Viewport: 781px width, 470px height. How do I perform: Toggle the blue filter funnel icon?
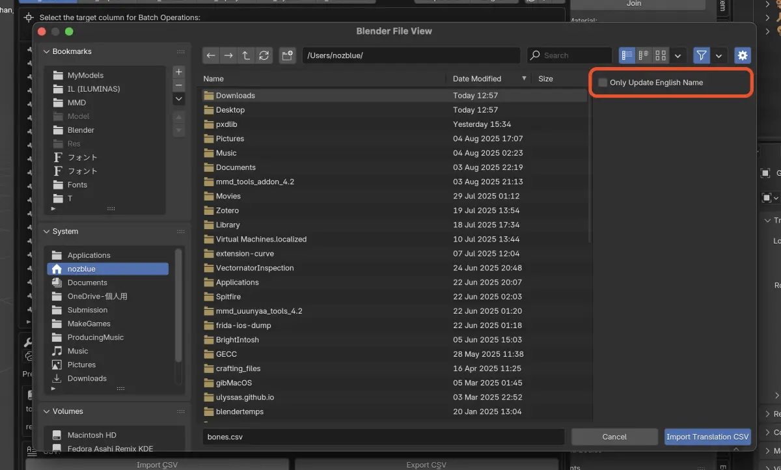point(702,56)
